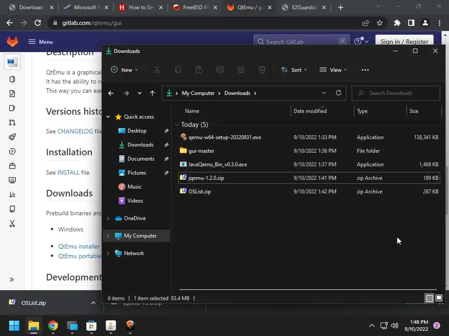The width and height of the screenshot is (449, 336).
Task: Refresh the Downloads folder view
Action: [339, 93]
